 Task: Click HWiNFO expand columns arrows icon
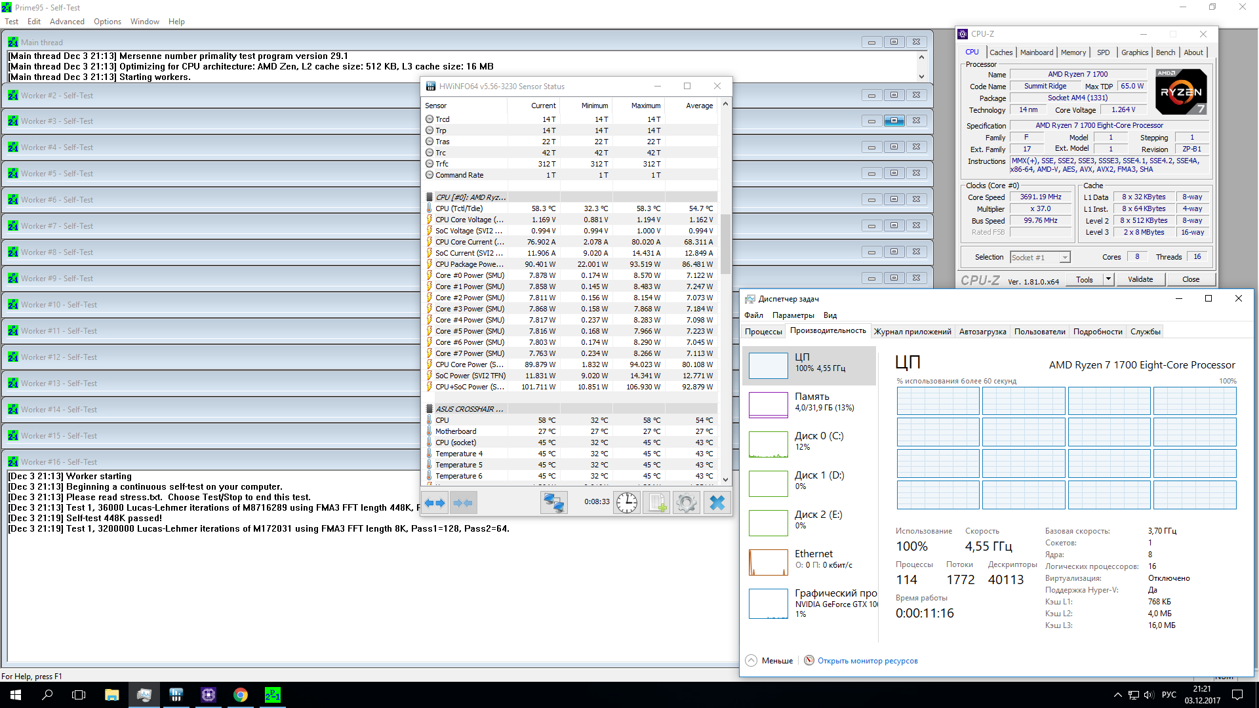coord(435,503)
